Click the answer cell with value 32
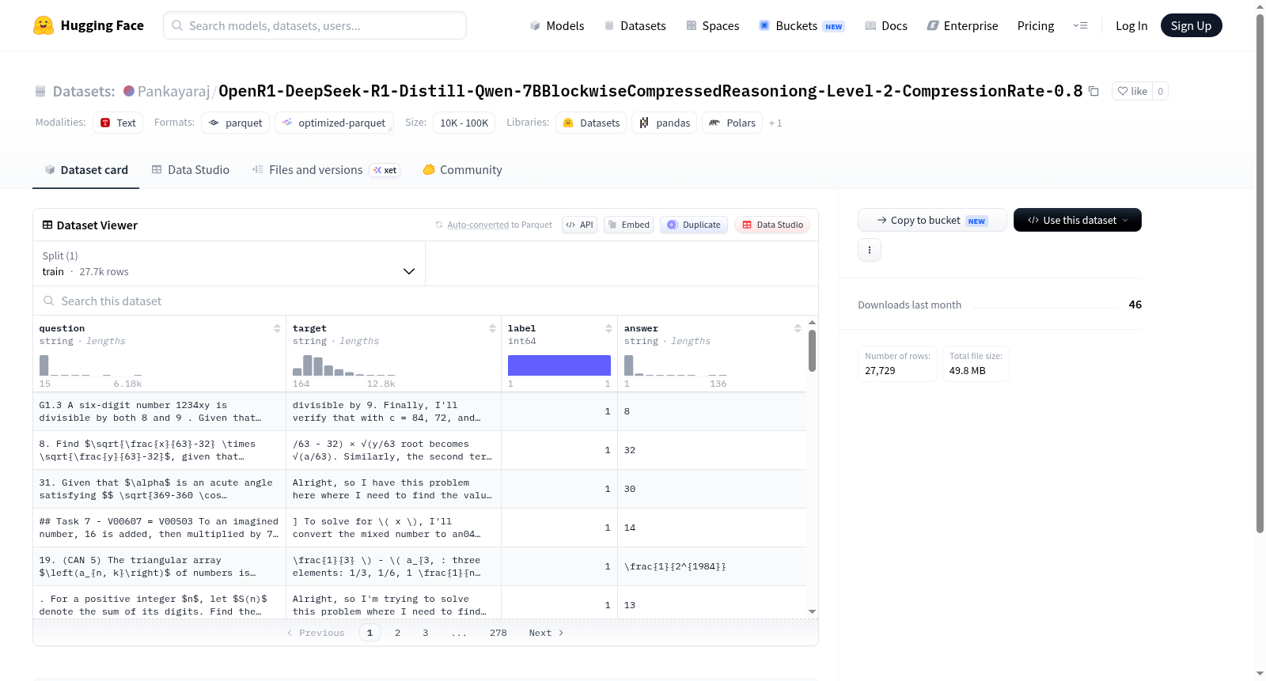The image size is (1266, 681). click(712, 450)
